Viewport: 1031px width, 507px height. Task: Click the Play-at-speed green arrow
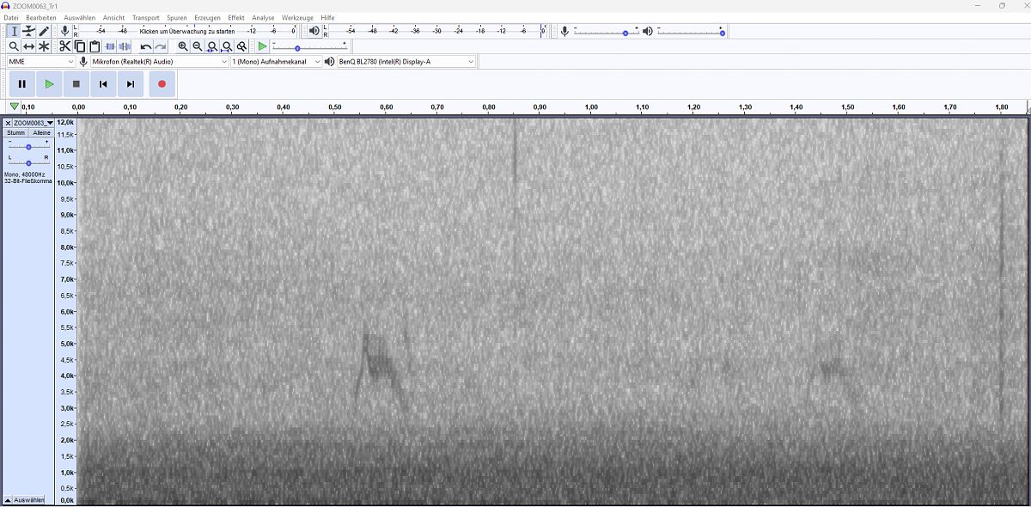263,46
